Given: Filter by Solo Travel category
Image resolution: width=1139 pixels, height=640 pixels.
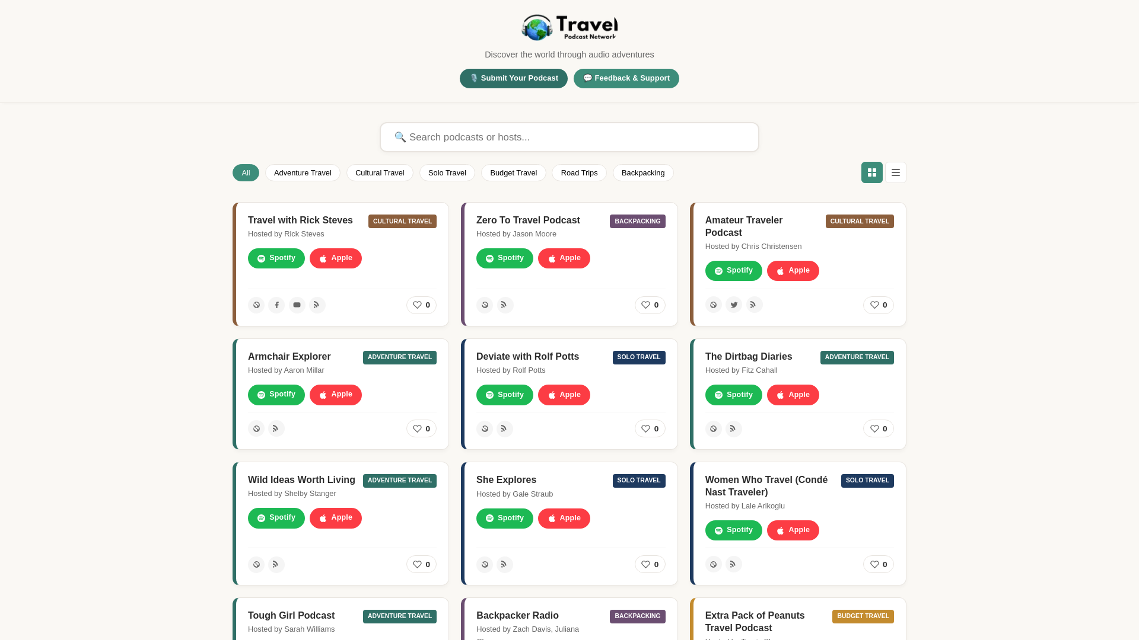Looking at the screenshot, I should pos(447,173).
